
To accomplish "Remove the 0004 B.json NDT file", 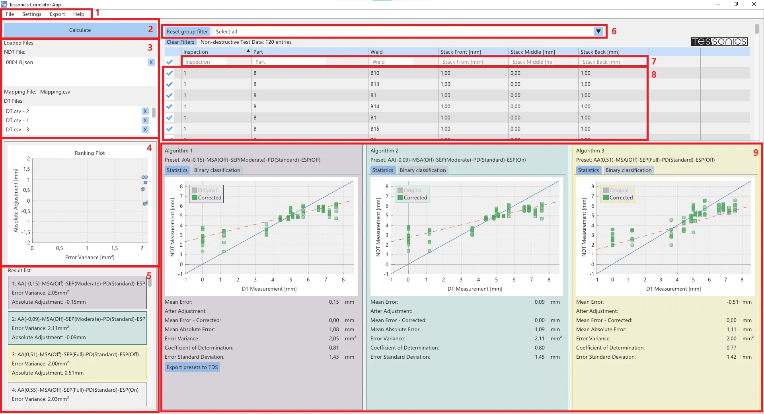I will coord(151,62).
